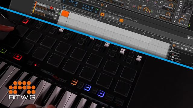Adjust the AMP Decay knob
The image size is (193, 108).
[140, 8]
